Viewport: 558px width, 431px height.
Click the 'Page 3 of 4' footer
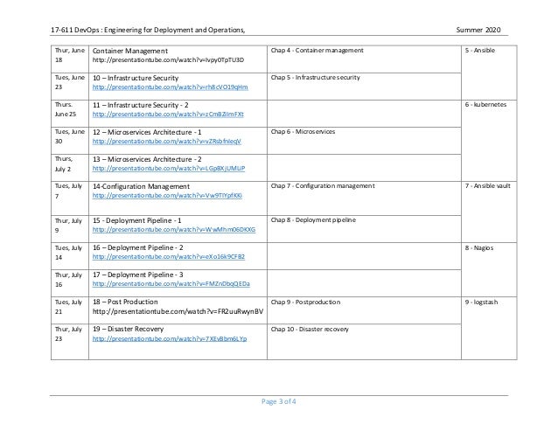(x=279, y=401)
